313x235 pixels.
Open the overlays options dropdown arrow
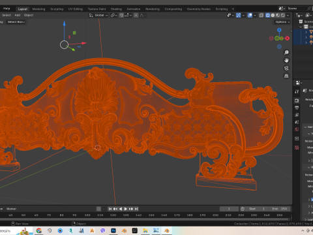(255, 15)
